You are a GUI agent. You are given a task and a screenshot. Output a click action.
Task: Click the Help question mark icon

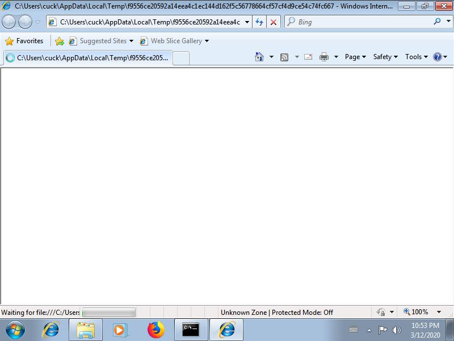(438, 57)
